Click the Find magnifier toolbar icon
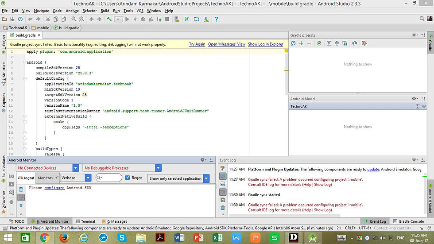 coord(74,19)
